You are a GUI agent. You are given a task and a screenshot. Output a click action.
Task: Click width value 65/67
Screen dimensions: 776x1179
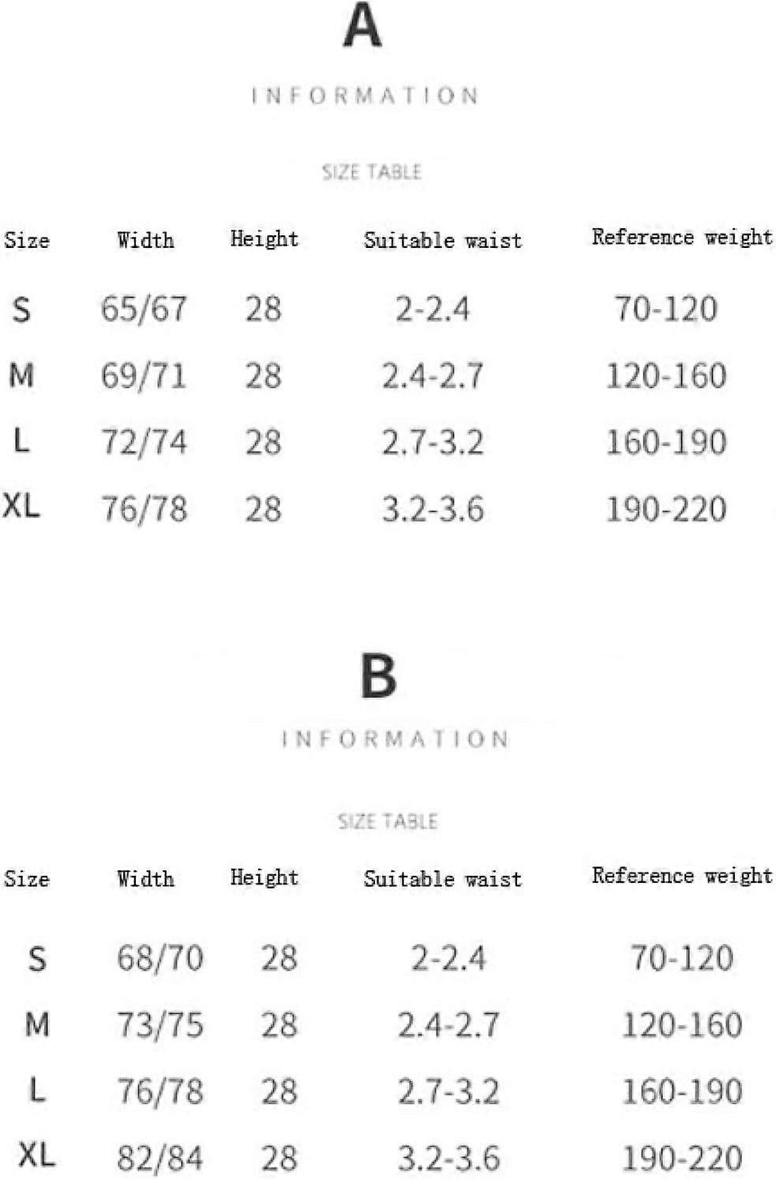pos(144,308)
